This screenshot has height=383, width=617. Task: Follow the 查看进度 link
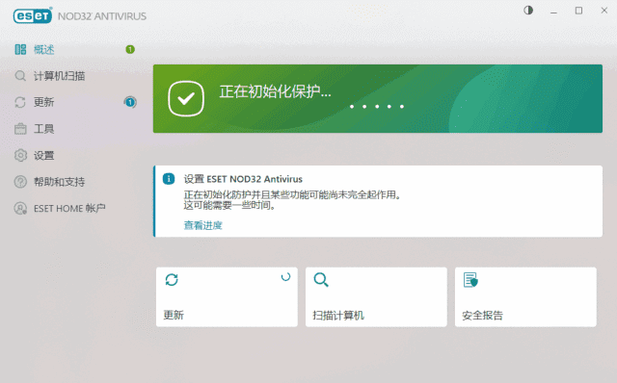coord(203,225)
